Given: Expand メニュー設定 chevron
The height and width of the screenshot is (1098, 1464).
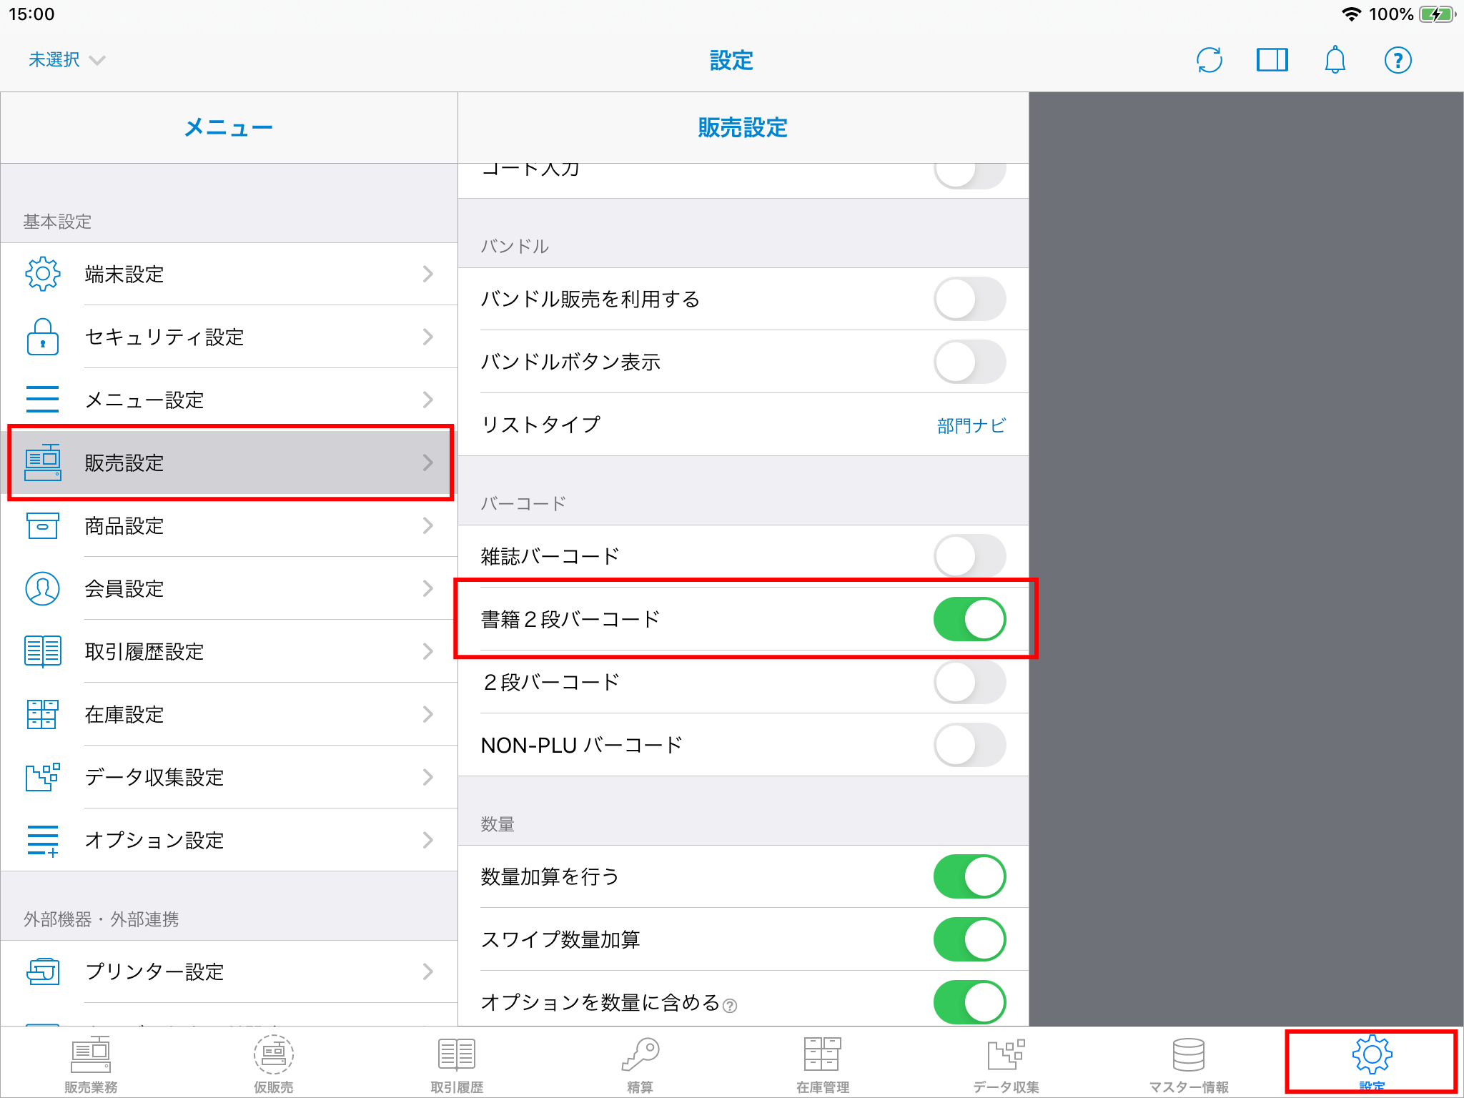Looking at the screenshot, I should pos(428,400).
